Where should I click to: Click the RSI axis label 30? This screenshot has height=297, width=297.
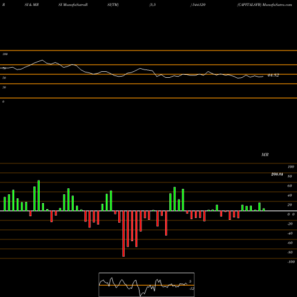[4, 87]
